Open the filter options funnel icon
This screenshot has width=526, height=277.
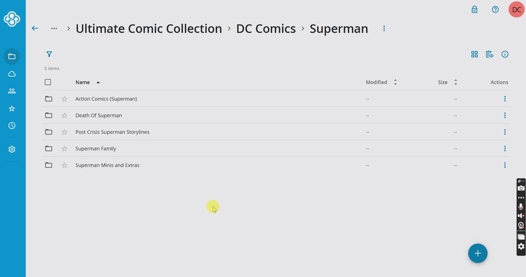pos(49,54)
